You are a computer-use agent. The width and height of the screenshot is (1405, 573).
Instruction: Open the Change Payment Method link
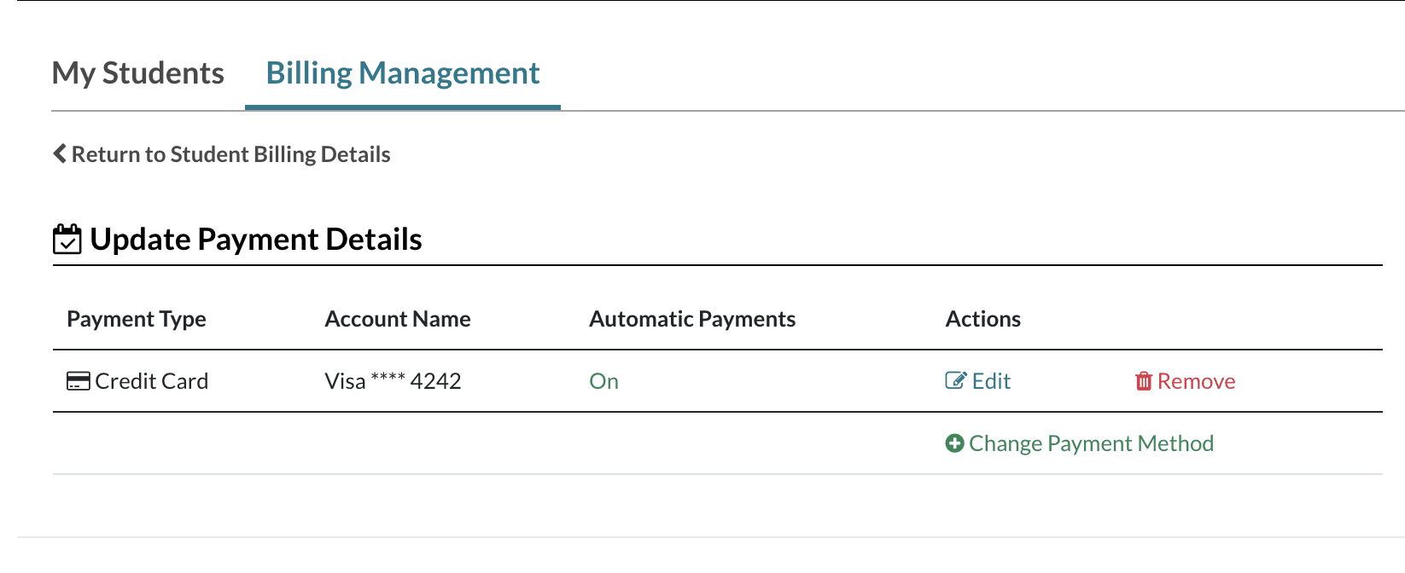pyautogui.click(x=1091, y=443)
